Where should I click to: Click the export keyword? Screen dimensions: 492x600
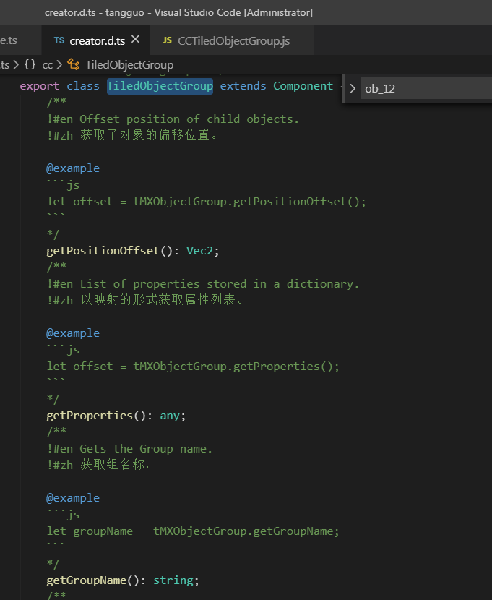[40, 86]
